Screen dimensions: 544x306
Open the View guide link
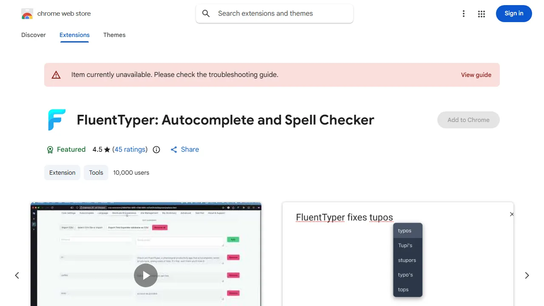[x=476, y=74]
